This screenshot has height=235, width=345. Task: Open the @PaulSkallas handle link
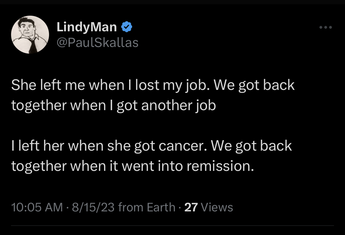(98, 43)
